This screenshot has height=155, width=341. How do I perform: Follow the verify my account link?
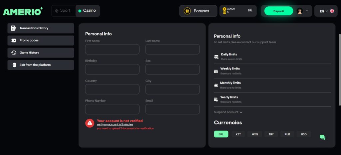pyautogui.click(x=115, y=125)
